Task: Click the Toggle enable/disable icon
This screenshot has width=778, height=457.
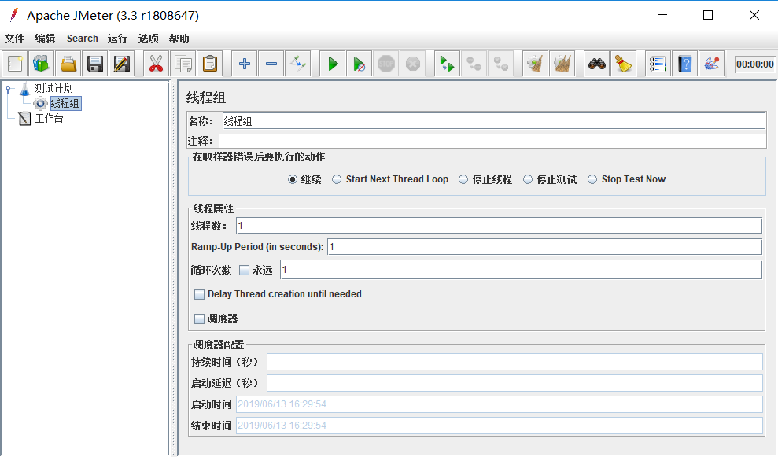Action: [297, 64]
